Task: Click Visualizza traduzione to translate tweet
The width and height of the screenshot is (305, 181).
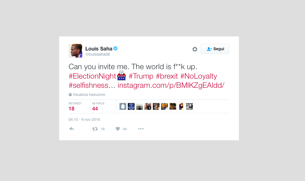Action: click(89, 95)
